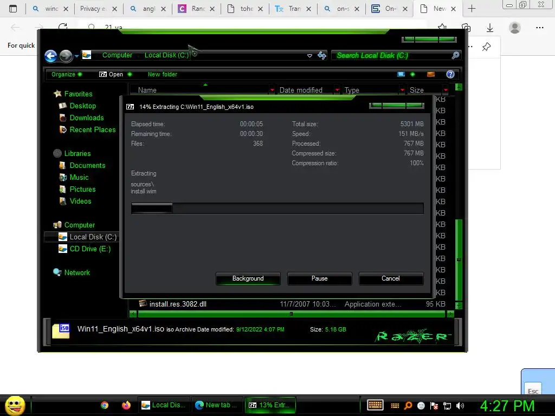Image resolution: width=555 pixels, height=416 pixels.
Task: Click the Forward arrow in Explorer
Action: coord(66,56)
